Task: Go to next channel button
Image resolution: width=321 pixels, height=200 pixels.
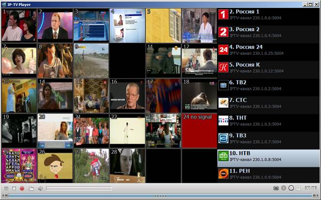Action: tap(314, 188)
